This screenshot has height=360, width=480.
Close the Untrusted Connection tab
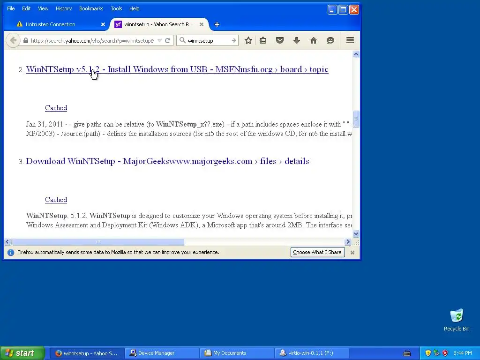pyautogui.click(x=103, y=24)
